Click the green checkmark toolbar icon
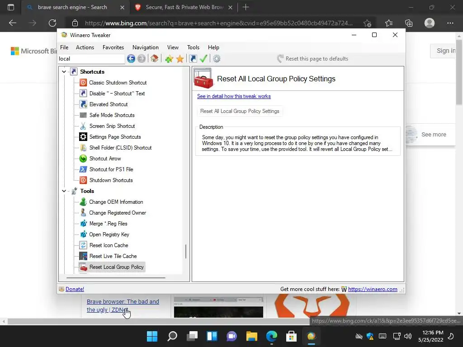463x347 pixels. tap(203, 59)
